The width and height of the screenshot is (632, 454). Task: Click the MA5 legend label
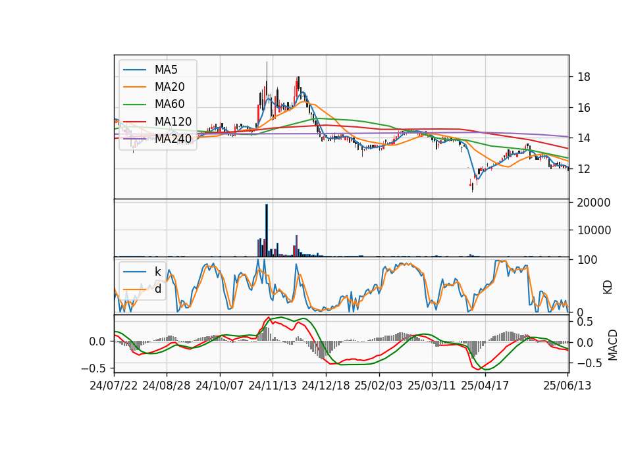tap(166, 70)
